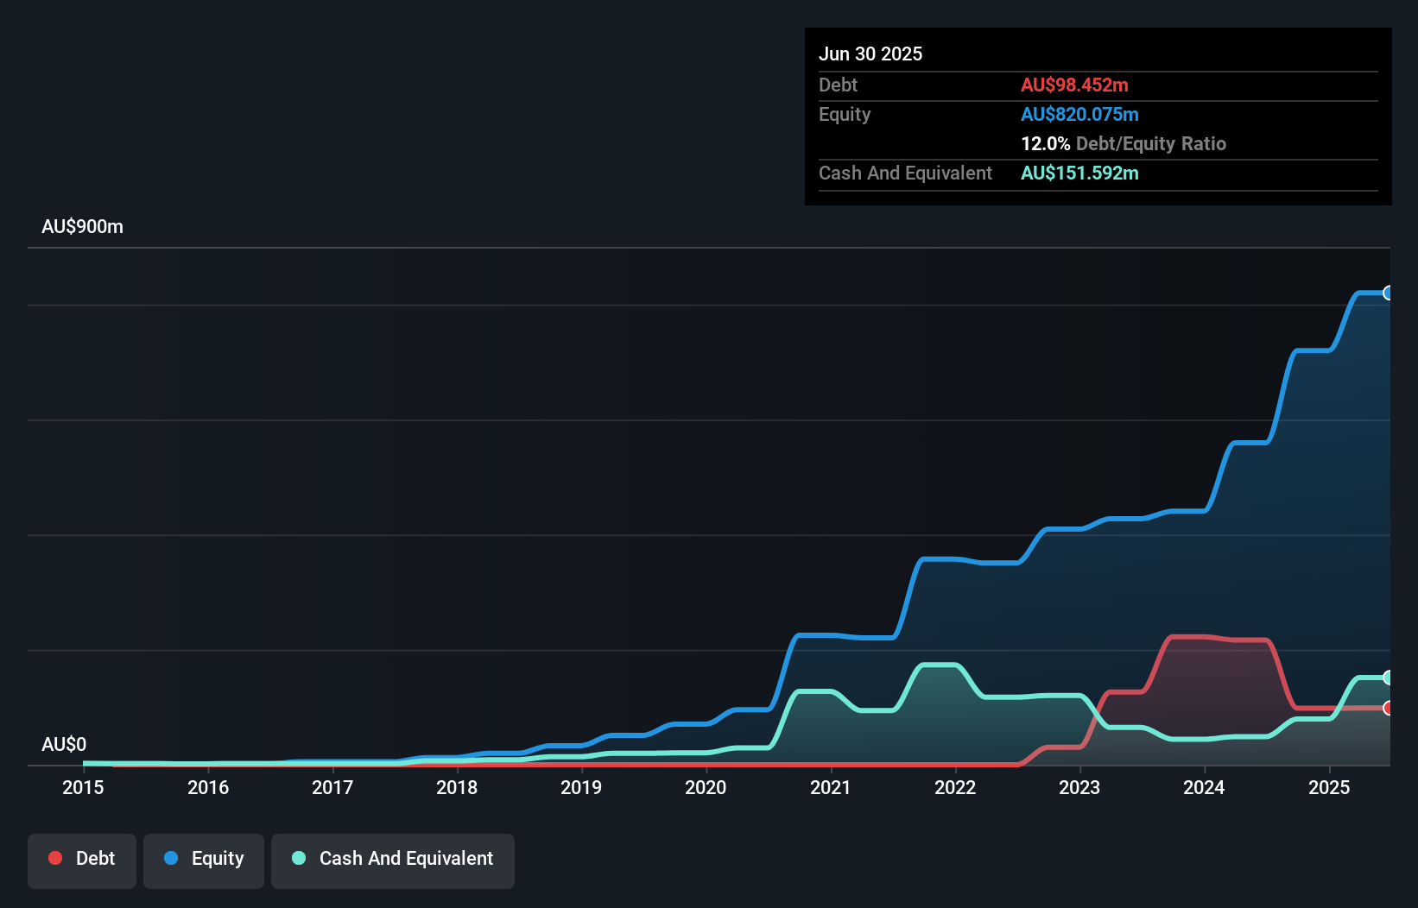This screenshot has width=1418, height=908.
Task: Expand the Cash And Equivalent tooltip row
Action: click(905, 173)
